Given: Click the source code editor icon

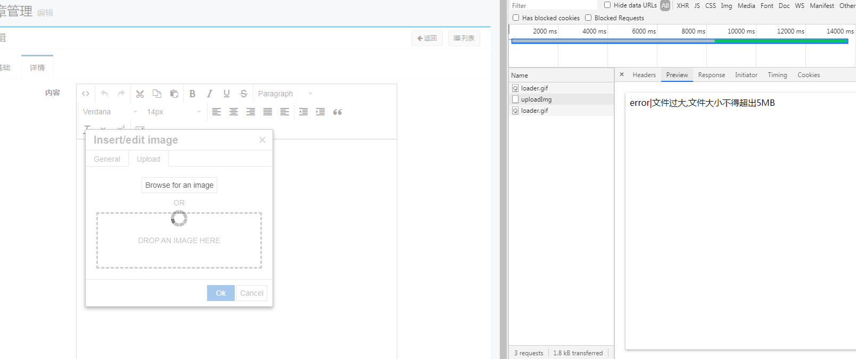Looking at the screenshot, I should coord(86,94).
